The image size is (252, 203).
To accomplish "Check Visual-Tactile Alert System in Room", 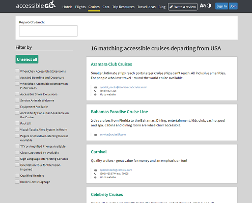I will click(17, 129).
